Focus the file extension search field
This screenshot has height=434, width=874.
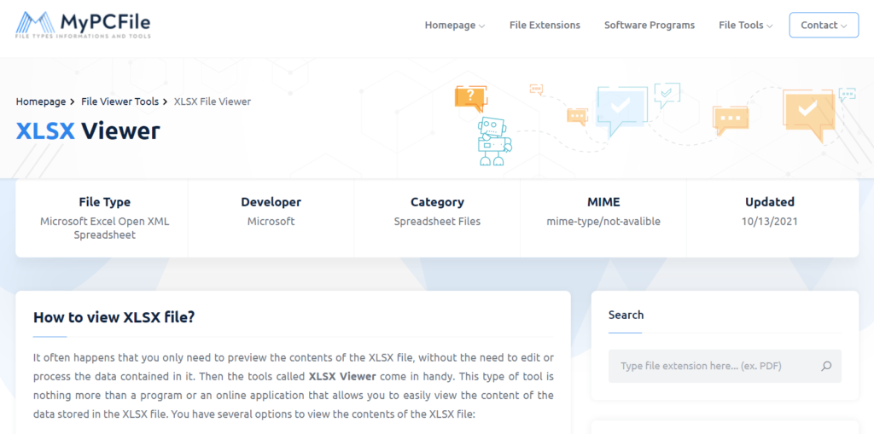pos(713,367)
